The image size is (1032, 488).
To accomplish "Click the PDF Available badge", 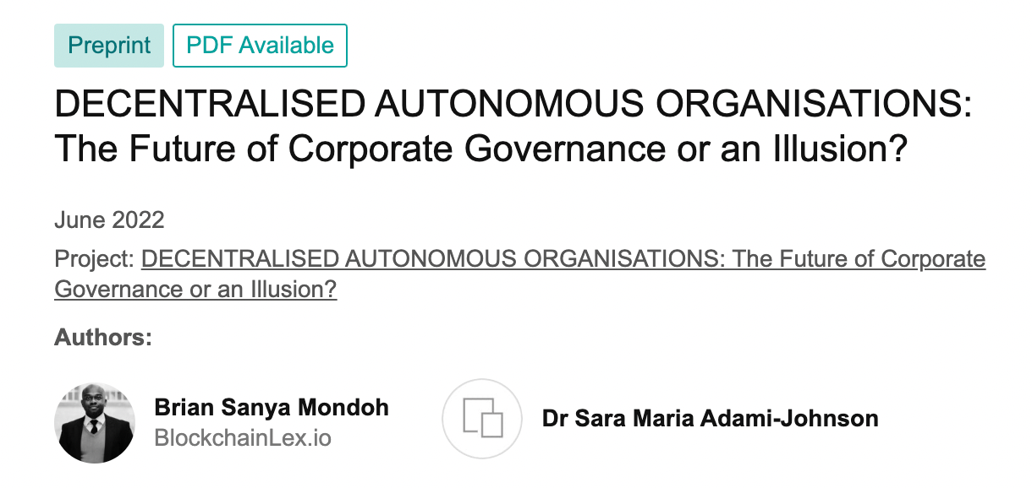I will click(260, 46).
